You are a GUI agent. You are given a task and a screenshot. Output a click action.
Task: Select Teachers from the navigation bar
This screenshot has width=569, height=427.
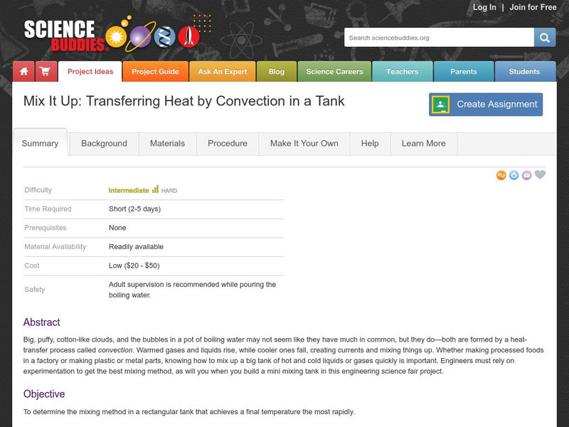403,71
